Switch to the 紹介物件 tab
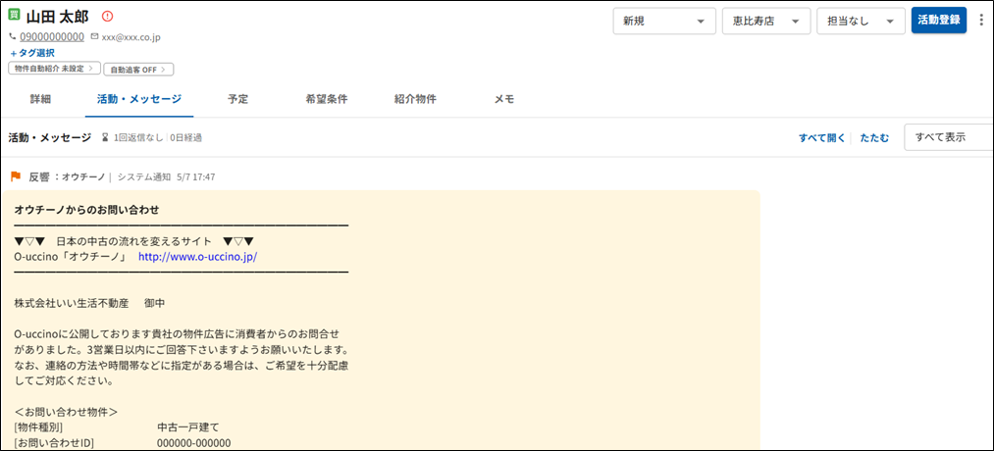994x451 pixels. [x=415, y=99]
